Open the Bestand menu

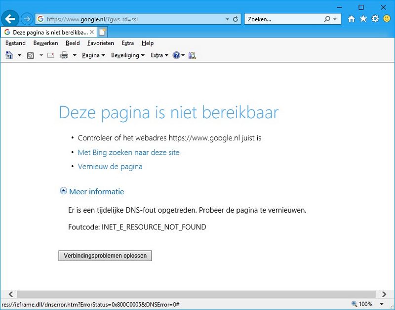tap(15, 43)
